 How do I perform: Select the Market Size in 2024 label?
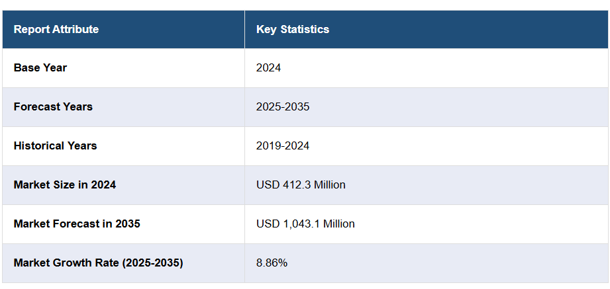(x=65, y=185)
